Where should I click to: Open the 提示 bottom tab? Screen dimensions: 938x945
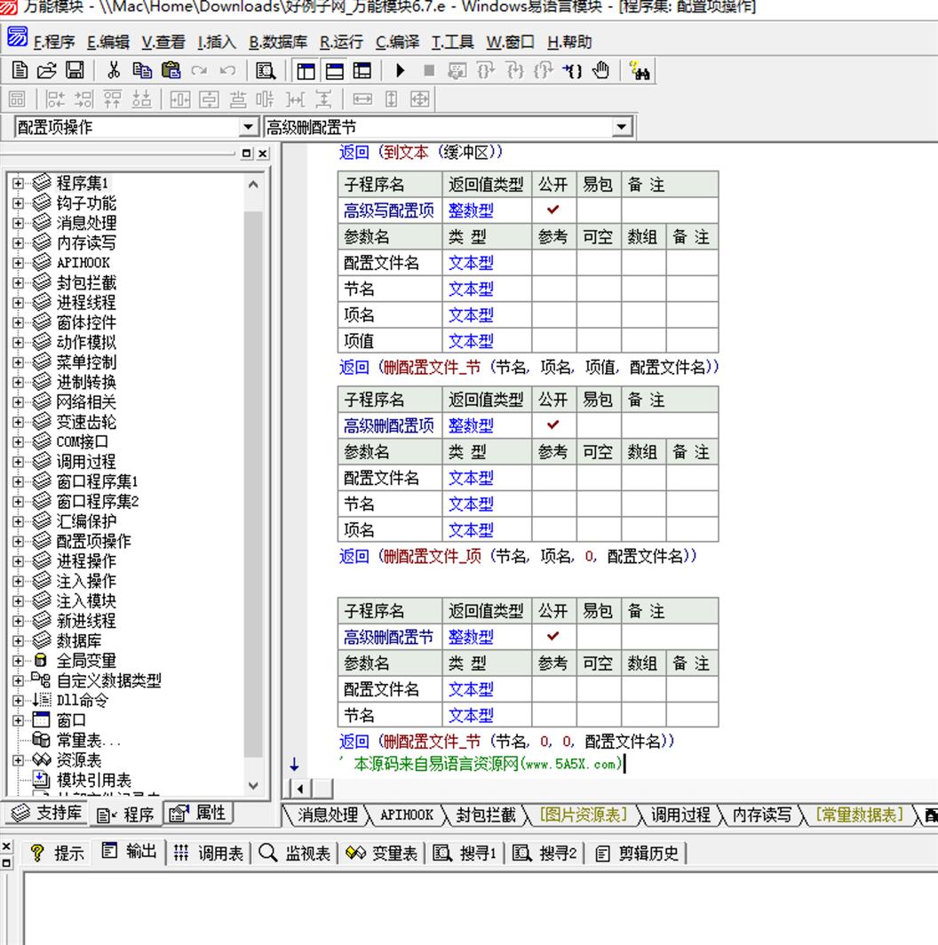point(57,853)
